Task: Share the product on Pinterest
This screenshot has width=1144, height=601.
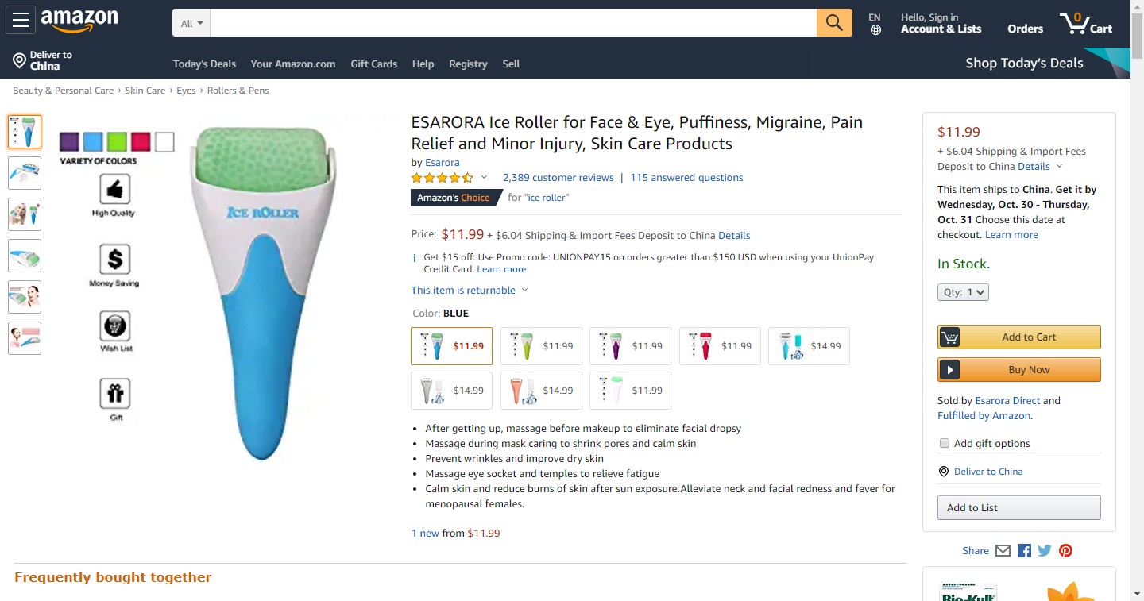Action: 1065,550
